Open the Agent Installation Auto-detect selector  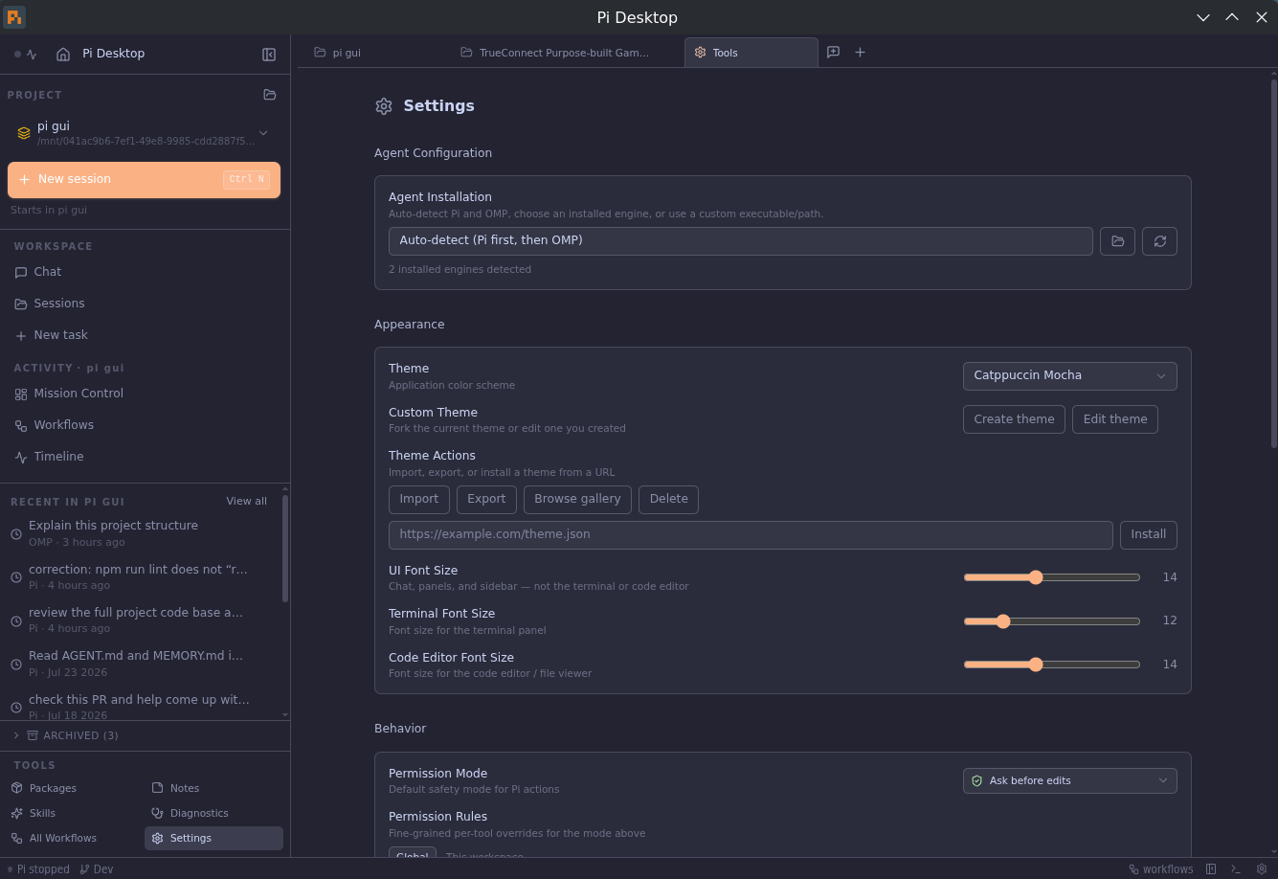point(740,241)
